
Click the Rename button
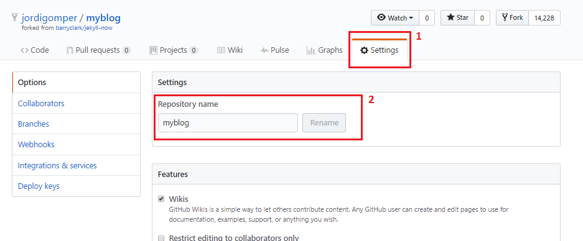324,122
